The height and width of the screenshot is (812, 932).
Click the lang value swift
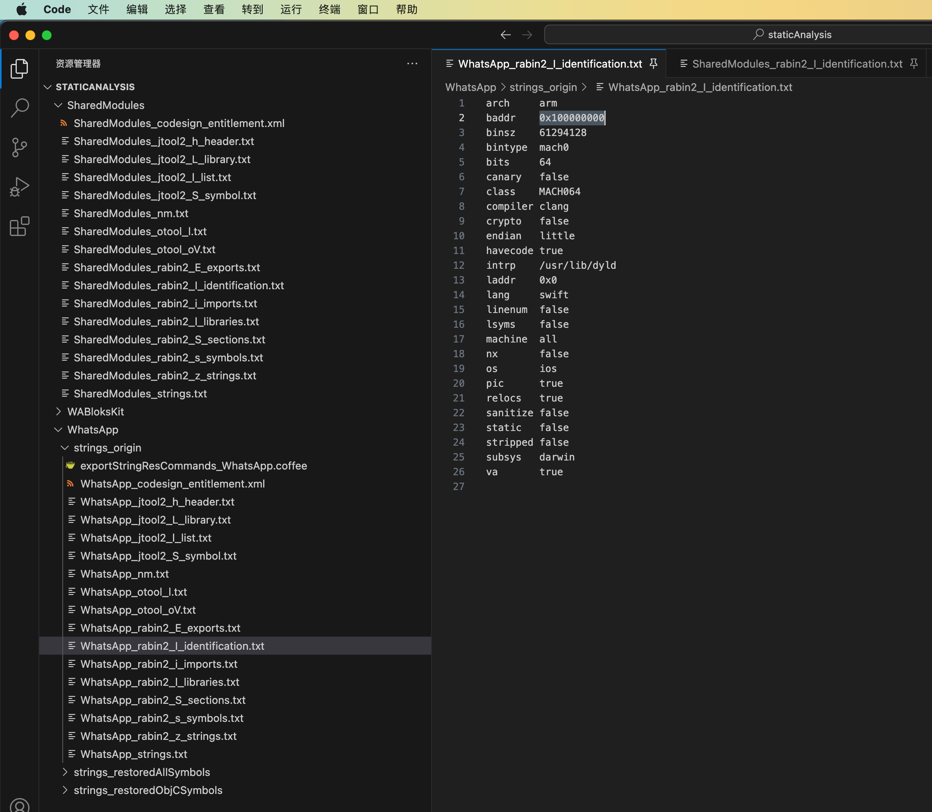click(x=553, y=295)
